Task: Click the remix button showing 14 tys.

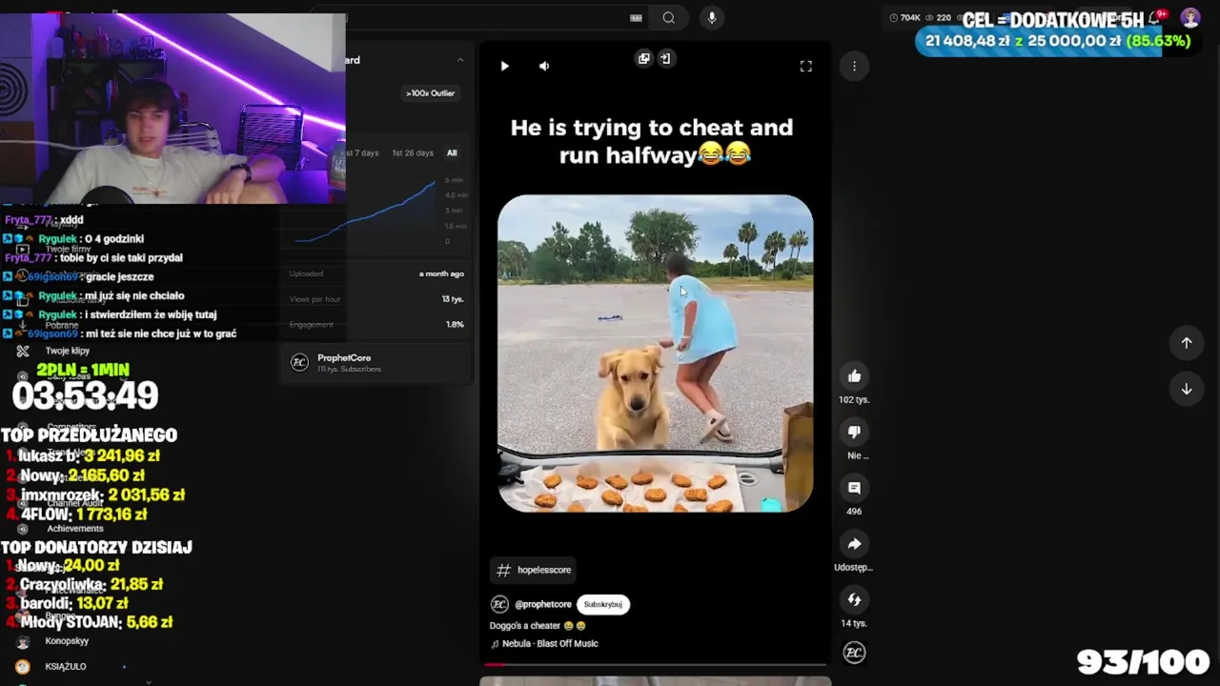Action: 854,599
